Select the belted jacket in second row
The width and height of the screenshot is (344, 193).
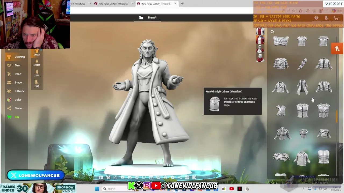(x=281, y=64)
